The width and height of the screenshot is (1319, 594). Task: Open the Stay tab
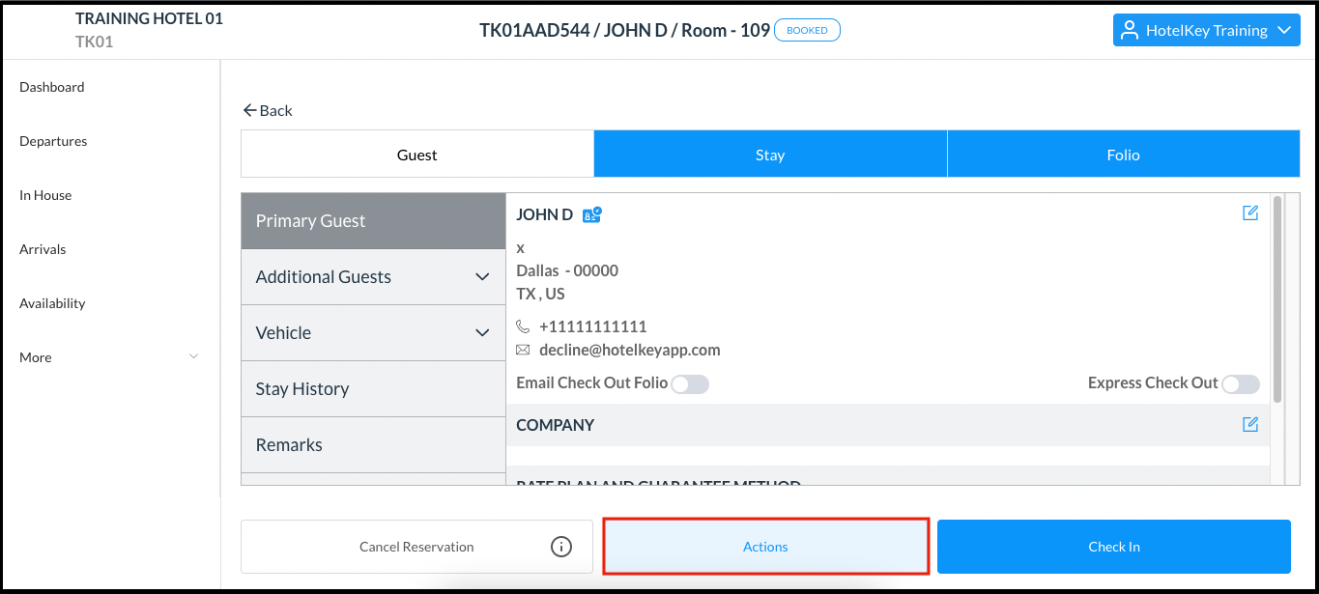769,154
